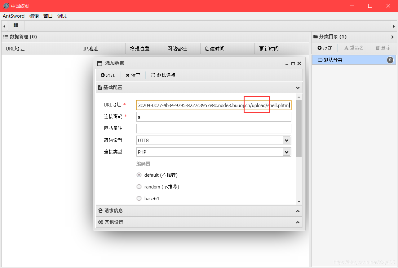Sort by the 更新时间 column header
This screenshot has width=398, height=268.
281,49
